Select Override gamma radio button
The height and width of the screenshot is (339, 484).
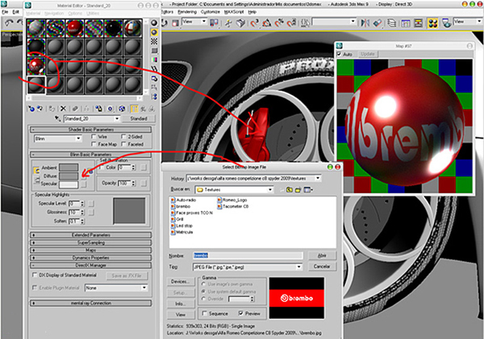(x=203, y=299)
